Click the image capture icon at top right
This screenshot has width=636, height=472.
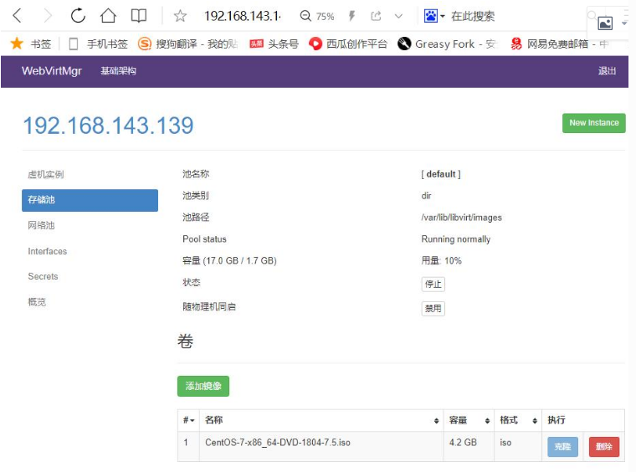[x=605, y=23]
